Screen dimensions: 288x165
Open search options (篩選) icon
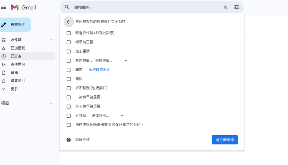(x=237, y=7)
